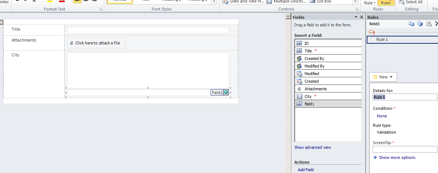Click the Add Field action link
The height and width of the screenshot is (173, 438).
click(x=306, y=170)
